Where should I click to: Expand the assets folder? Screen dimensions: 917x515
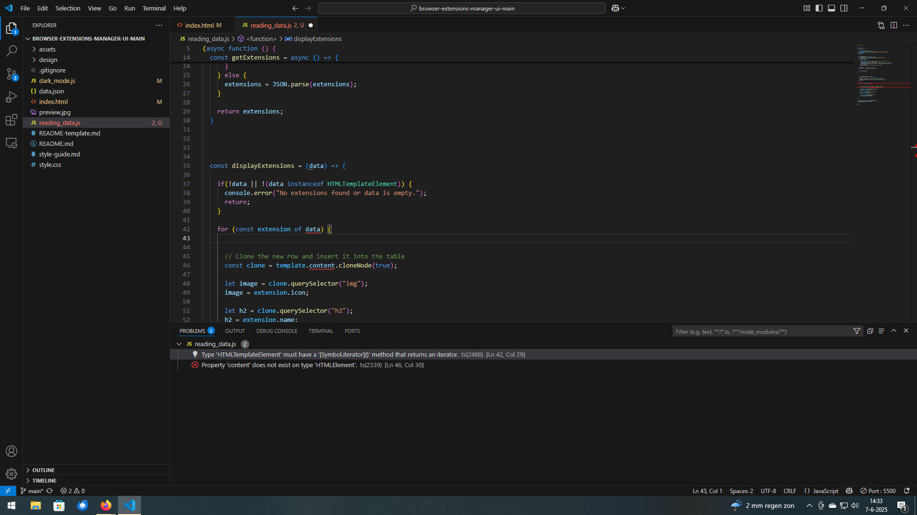click(x=47, y=49)
